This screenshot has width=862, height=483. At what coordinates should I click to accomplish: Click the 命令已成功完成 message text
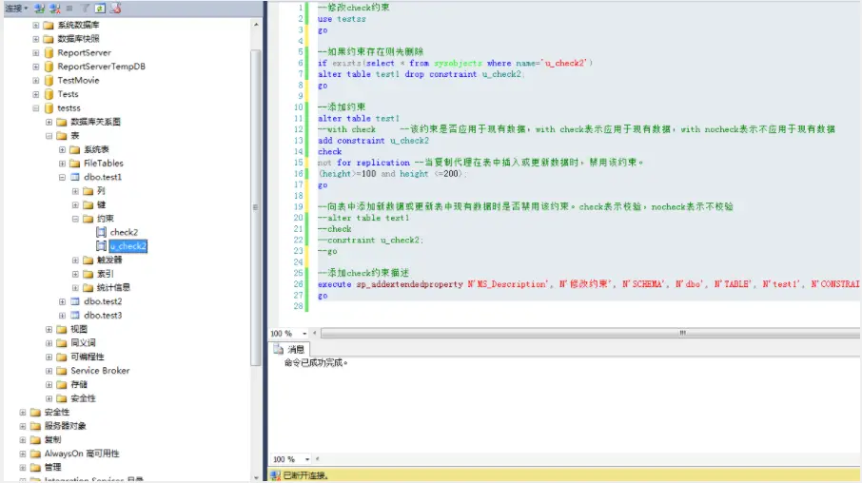(316, 362)
